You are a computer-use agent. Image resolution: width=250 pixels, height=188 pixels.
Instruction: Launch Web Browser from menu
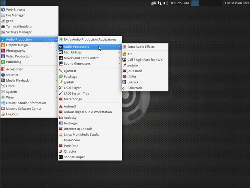click(x=29, y=10)
